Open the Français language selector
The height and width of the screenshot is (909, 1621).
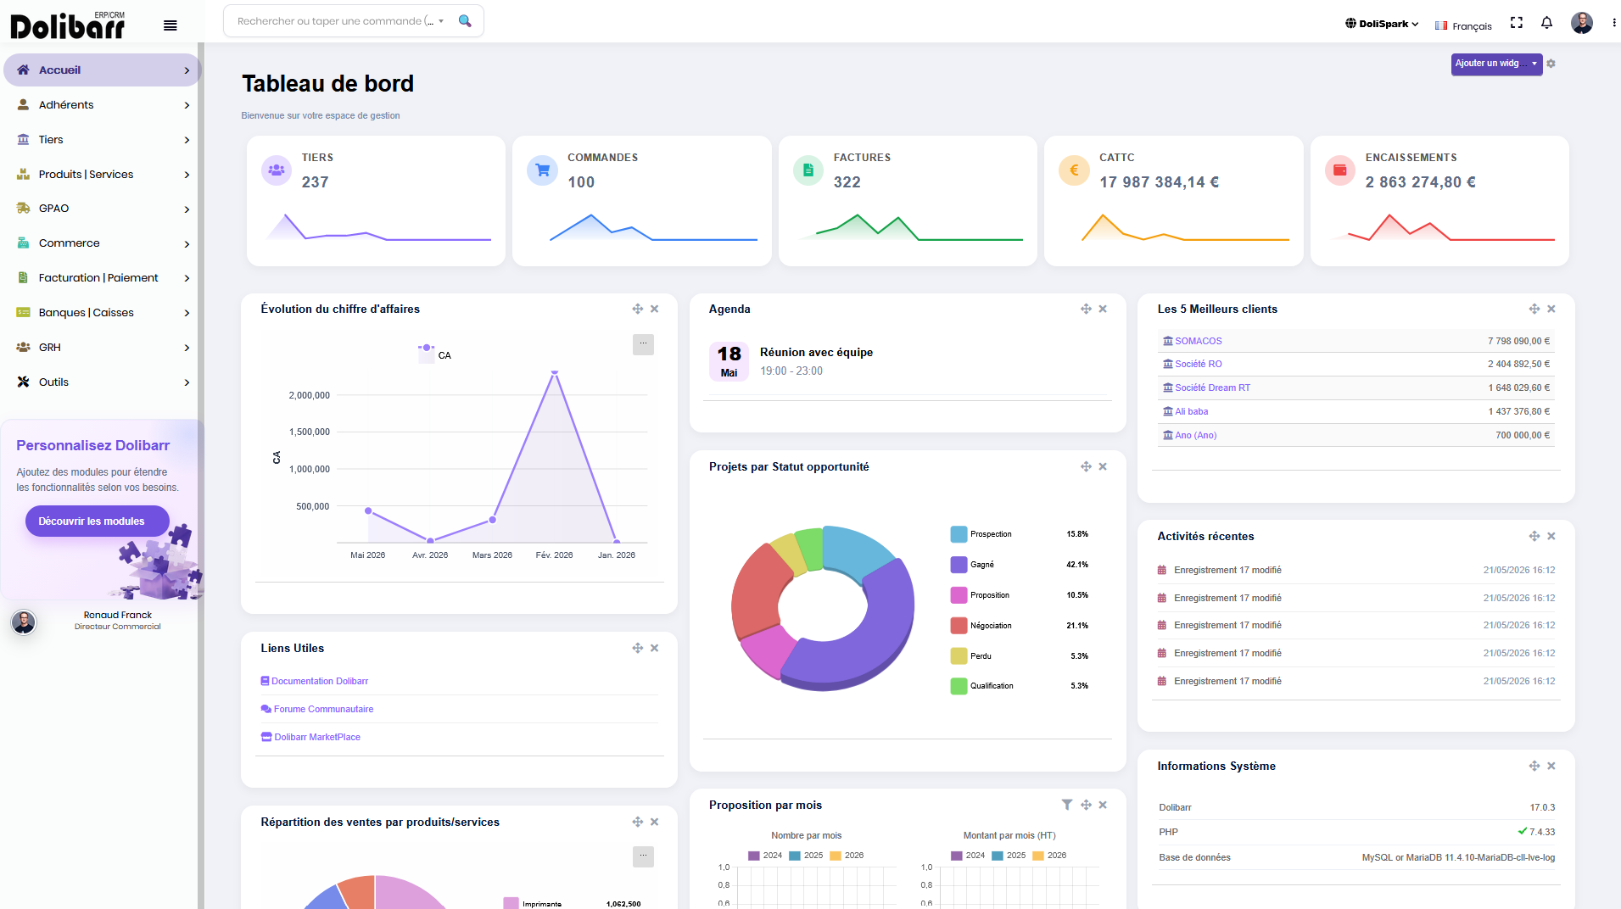1463,26
